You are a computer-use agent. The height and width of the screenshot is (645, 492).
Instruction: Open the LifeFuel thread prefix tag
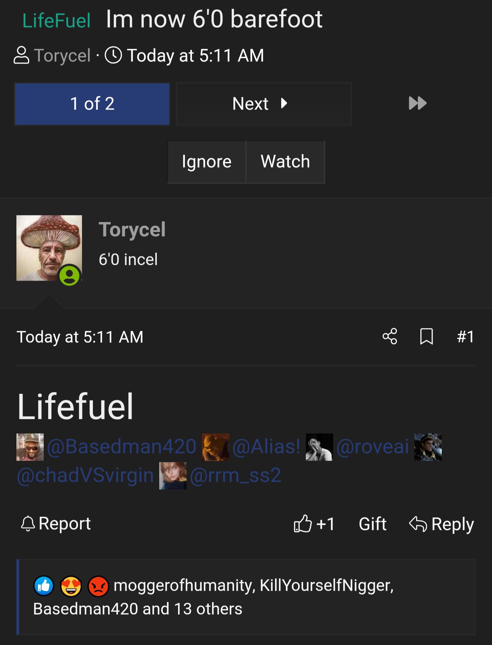(56, 20)
